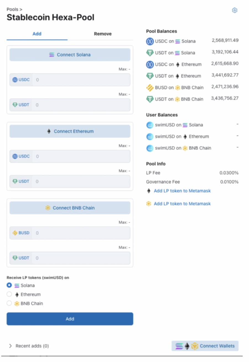The height and width of the screenshot is (362, 249).
Task: Click USDC icon in Ethereum deposit field
Action: click(x=15, y=156)
